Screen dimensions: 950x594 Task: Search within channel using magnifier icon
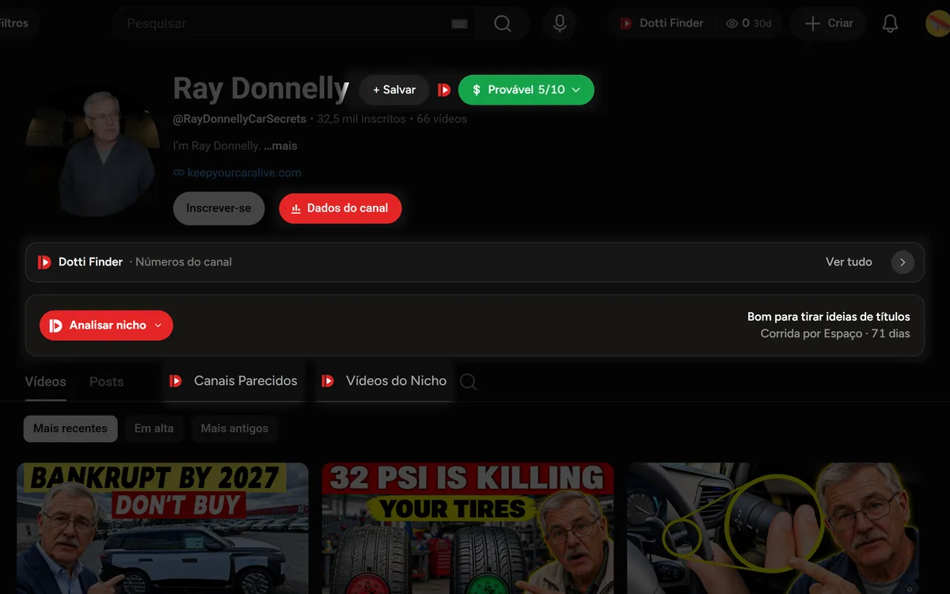pos(468,382)
